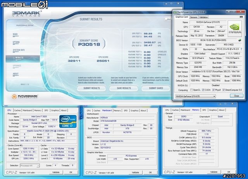Click the SUBMIT SAVED button
248x179 pixels.
pyautogui.click(x=156, y=88)
